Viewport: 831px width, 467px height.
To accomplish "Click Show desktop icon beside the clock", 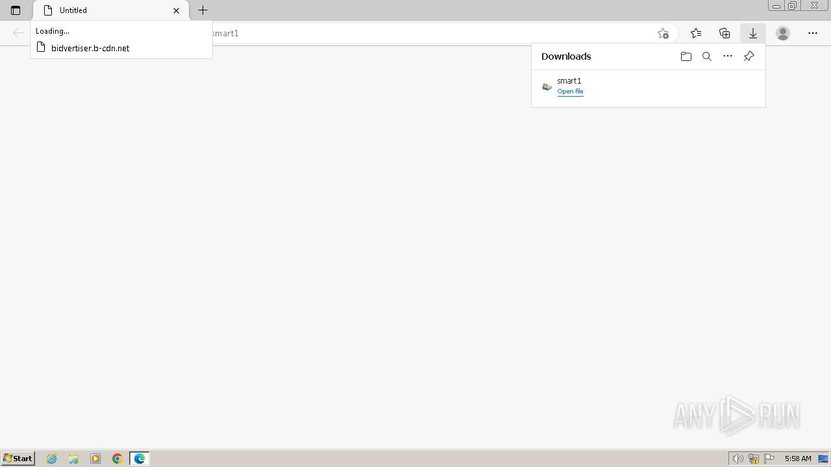I will (x=823, y=459).
